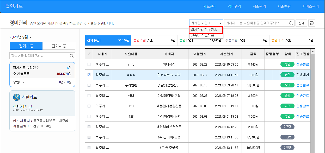Click the 승인 status badge for shfo row
This screenshot has height=153, width=325.
click(287, 64)
